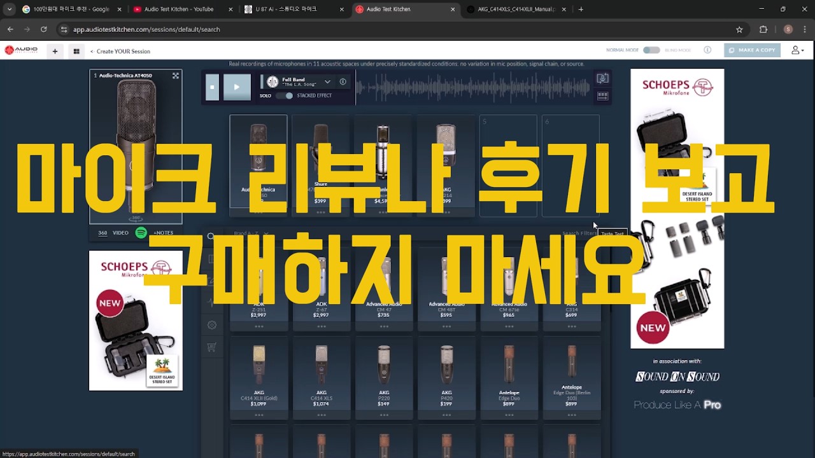Open options dots for AKG C414 XLII (Gold)
815x458 pixels.
point(259,415)
